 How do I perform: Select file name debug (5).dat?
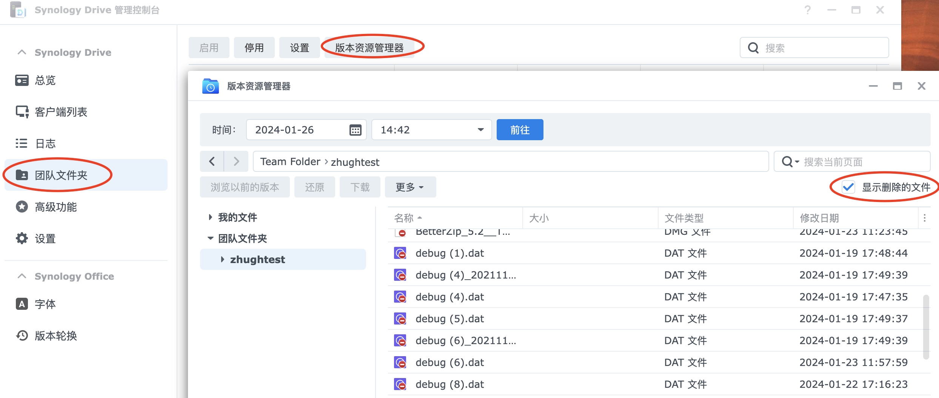tap(449, 319)
